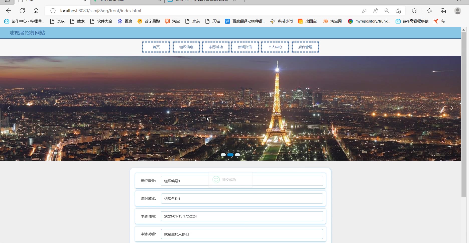Viewport: 469px width, 243px height.
Task: Show previous carousel slide arrow
Action: point(9,108)
